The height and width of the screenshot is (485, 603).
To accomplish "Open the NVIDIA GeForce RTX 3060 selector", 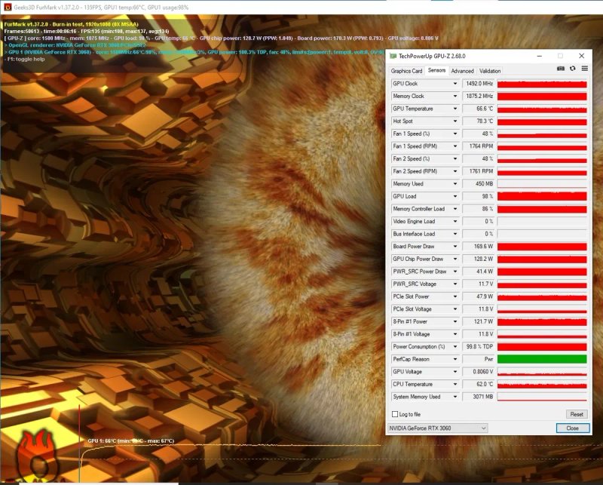I will [x=438, y=428].
